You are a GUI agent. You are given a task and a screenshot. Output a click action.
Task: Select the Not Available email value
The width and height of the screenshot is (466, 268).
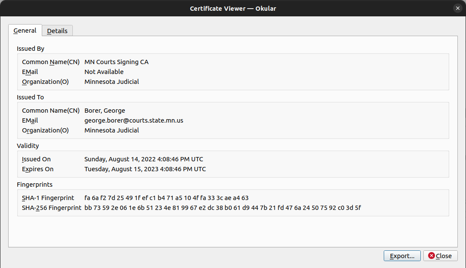click(104, 72)
